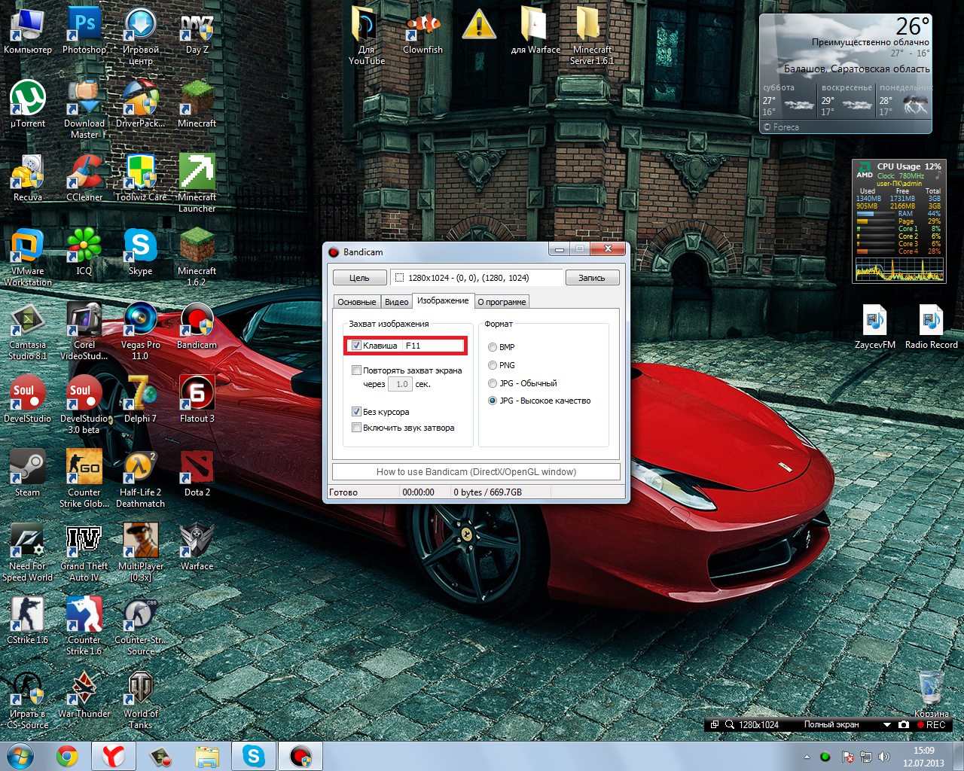This screenshot has height=771, width=964.
Task: Click the volume speaker icon in system tray
Action: pos(884,757)
